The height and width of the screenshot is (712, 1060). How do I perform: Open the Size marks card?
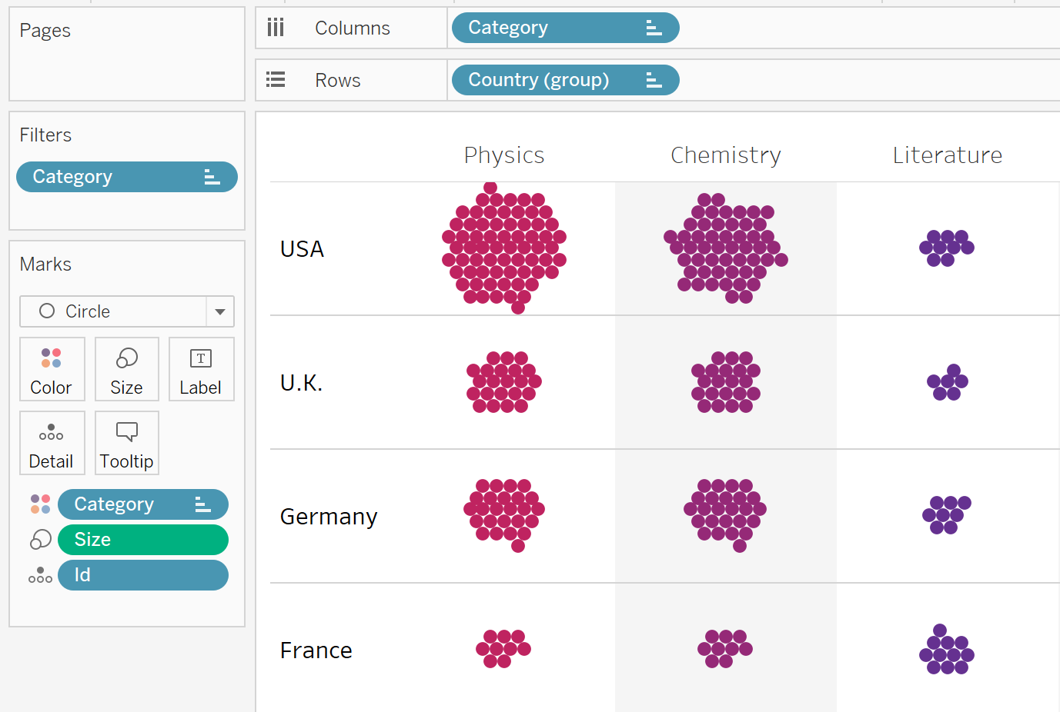(127, 370)
